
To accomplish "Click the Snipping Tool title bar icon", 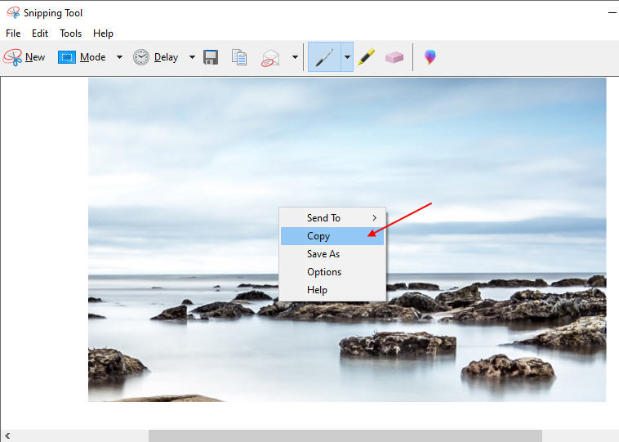I will pos(13,12).
